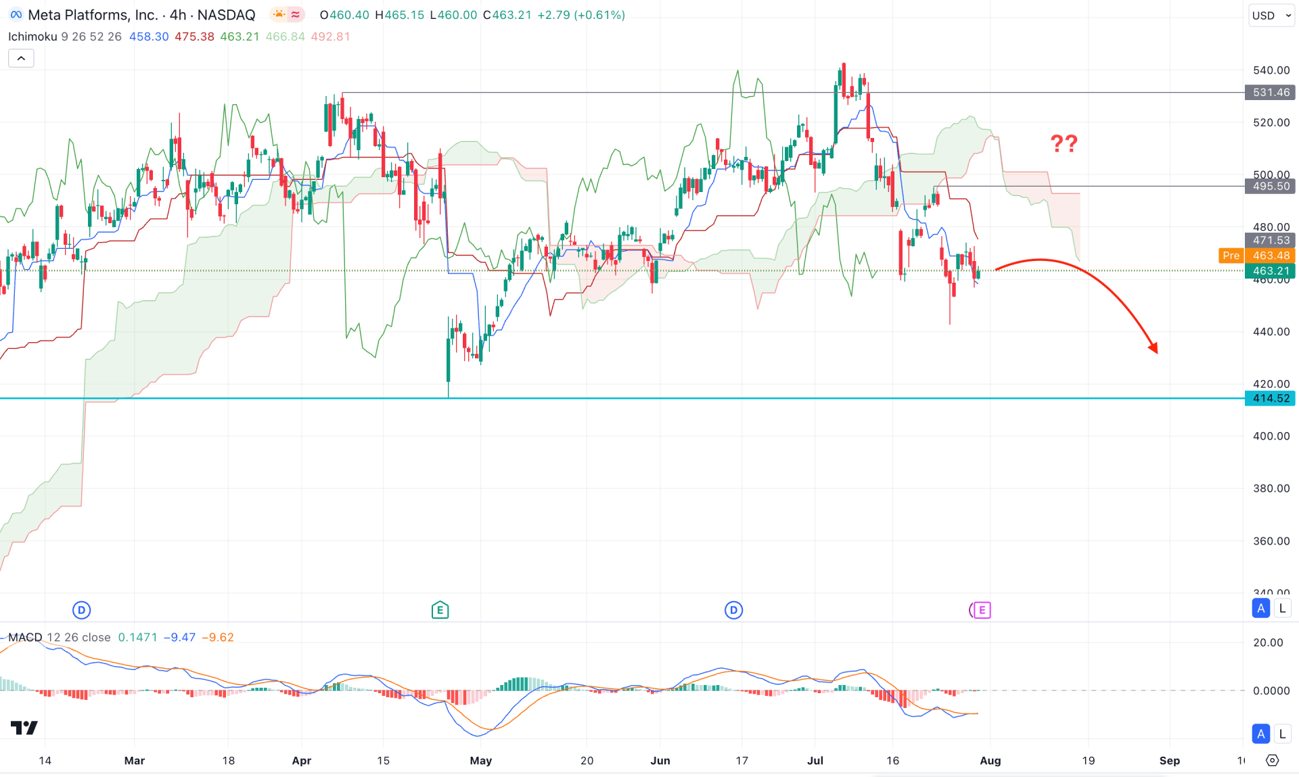Image resolution: width=1299 pixels, height=777 pixels.
Task: Toggle log scale L on MACD pane
Action: [x=1282, y=734]
